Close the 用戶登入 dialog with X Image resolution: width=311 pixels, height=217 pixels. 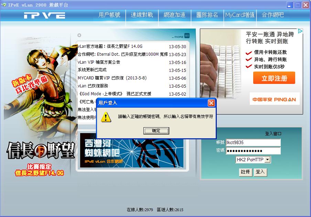point(211,103)
